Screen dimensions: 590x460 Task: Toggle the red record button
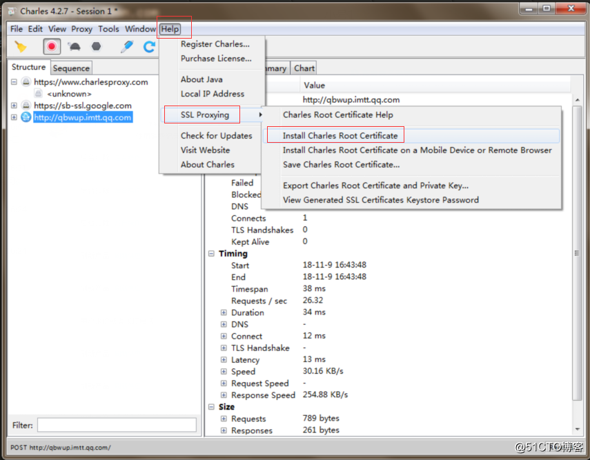tap(52, 47)
